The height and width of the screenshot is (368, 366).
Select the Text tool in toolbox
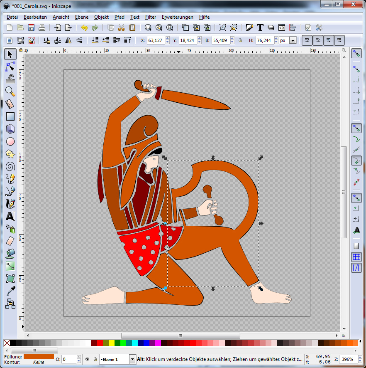pyautogui.click(x=10, y=216)
